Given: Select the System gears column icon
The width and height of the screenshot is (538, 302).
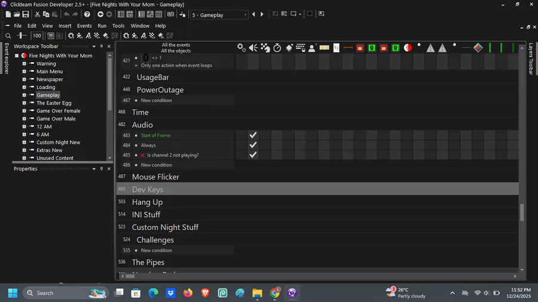Looking at the screenshot, I should (x=242, y=48).
